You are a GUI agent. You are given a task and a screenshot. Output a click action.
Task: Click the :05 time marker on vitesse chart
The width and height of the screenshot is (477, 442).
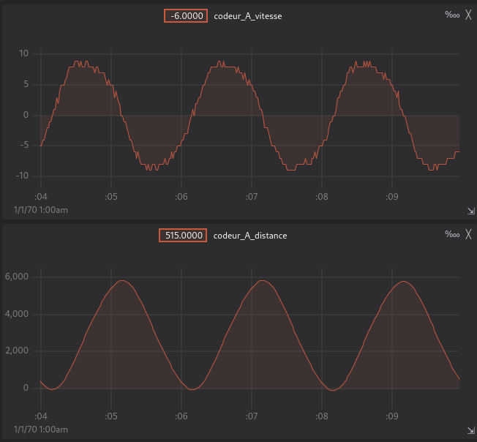coord(111,197)
